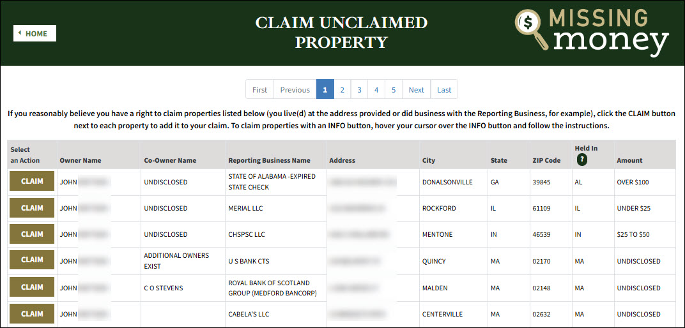Screen dimensions: 685x328
Task: Open page 4 of results
Action: [376, 90]
